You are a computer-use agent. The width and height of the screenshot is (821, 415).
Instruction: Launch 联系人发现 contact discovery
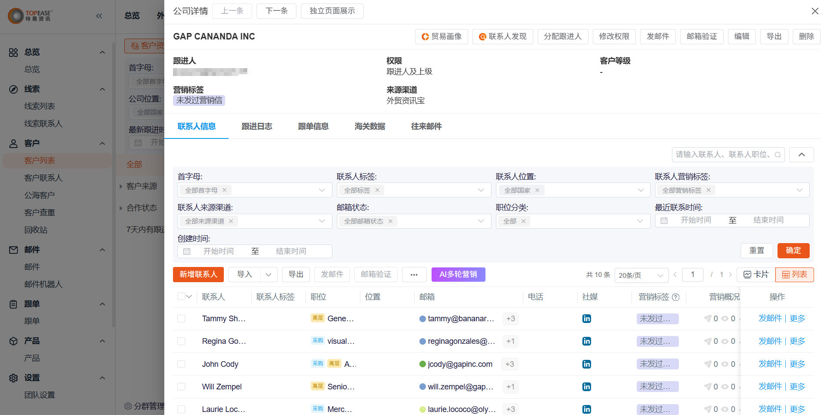503,36
